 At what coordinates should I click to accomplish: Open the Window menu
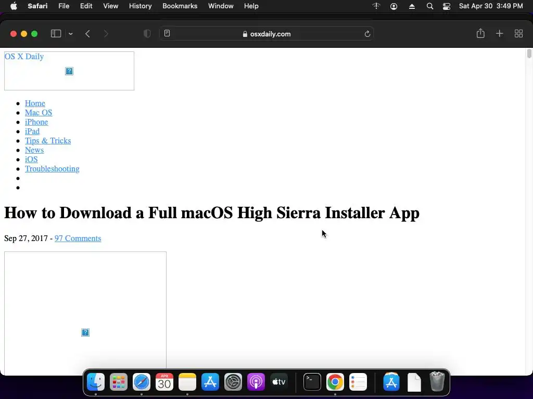coord(221,6)
